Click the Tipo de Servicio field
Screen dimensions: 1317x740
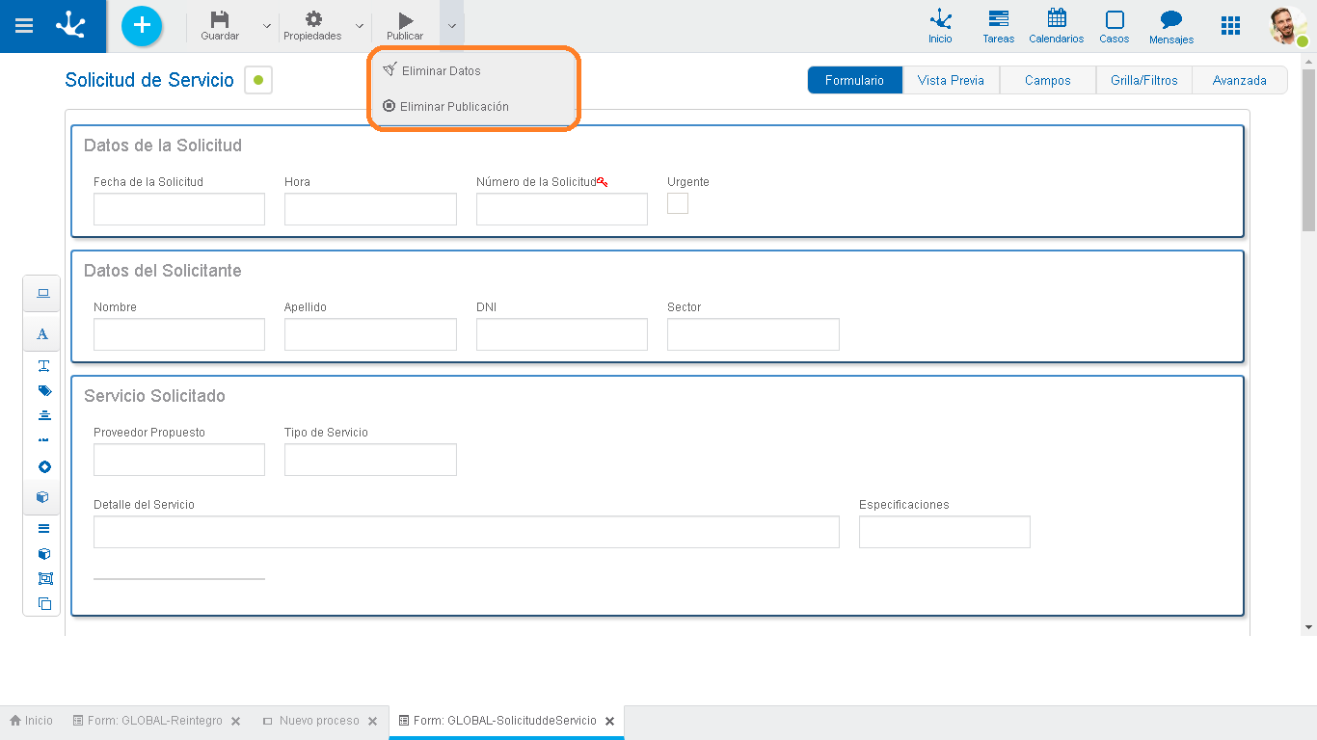pos(370,460)
